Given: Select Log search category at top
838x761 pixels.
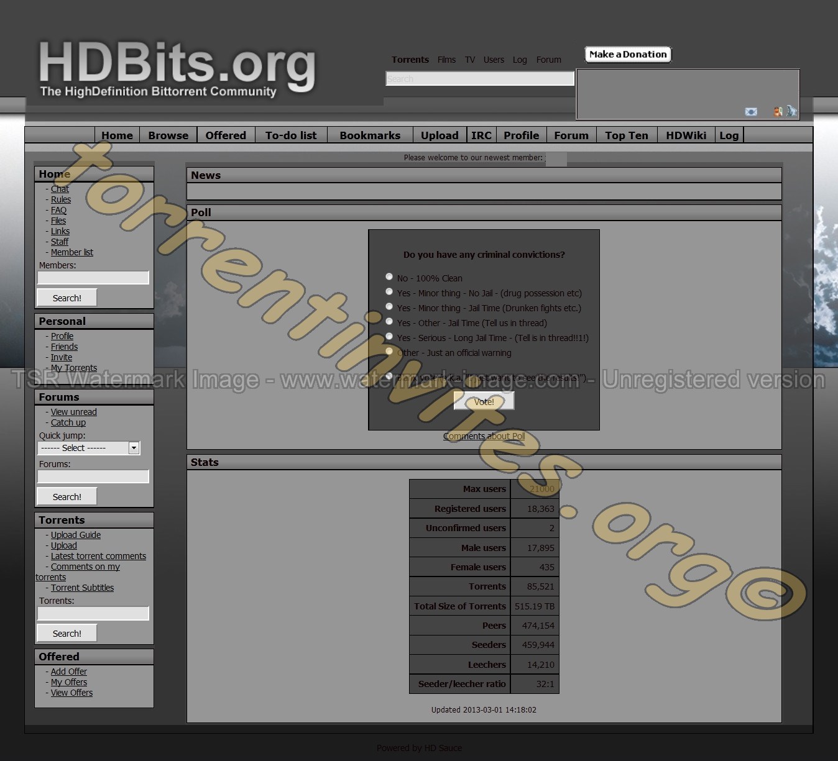Looking at the screenshot, I should click(520, 60).
